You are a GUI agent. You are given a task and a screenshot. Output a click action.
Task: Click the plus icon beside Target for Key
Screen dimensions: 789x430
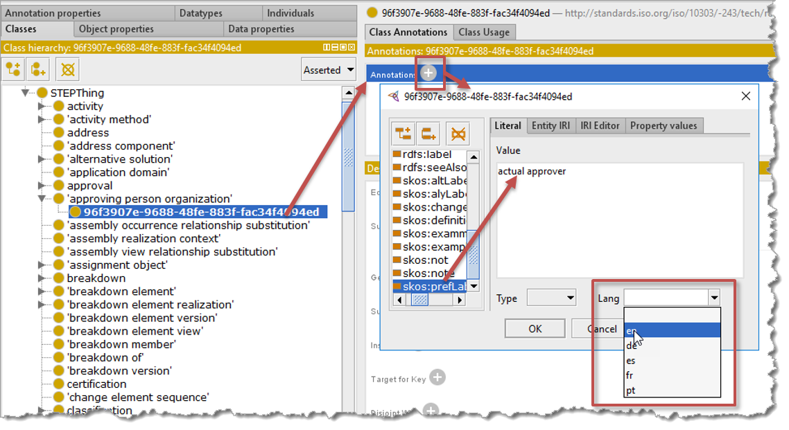(437, 377)
